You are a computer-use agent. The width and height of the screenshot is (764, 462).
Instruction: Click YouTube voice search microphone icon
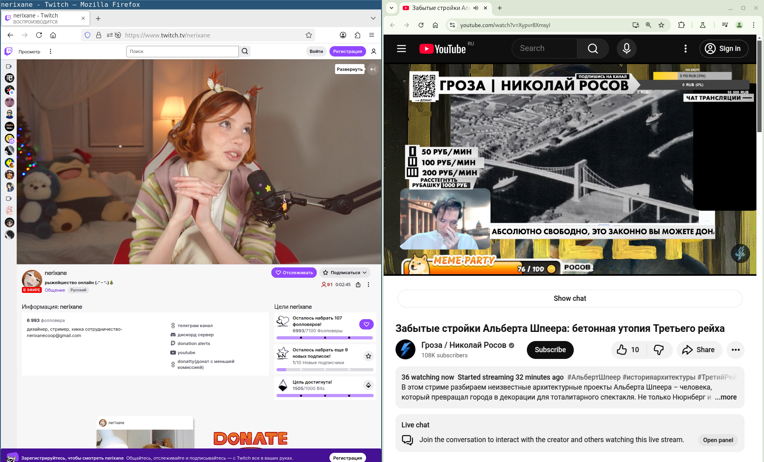pos(626,49)
